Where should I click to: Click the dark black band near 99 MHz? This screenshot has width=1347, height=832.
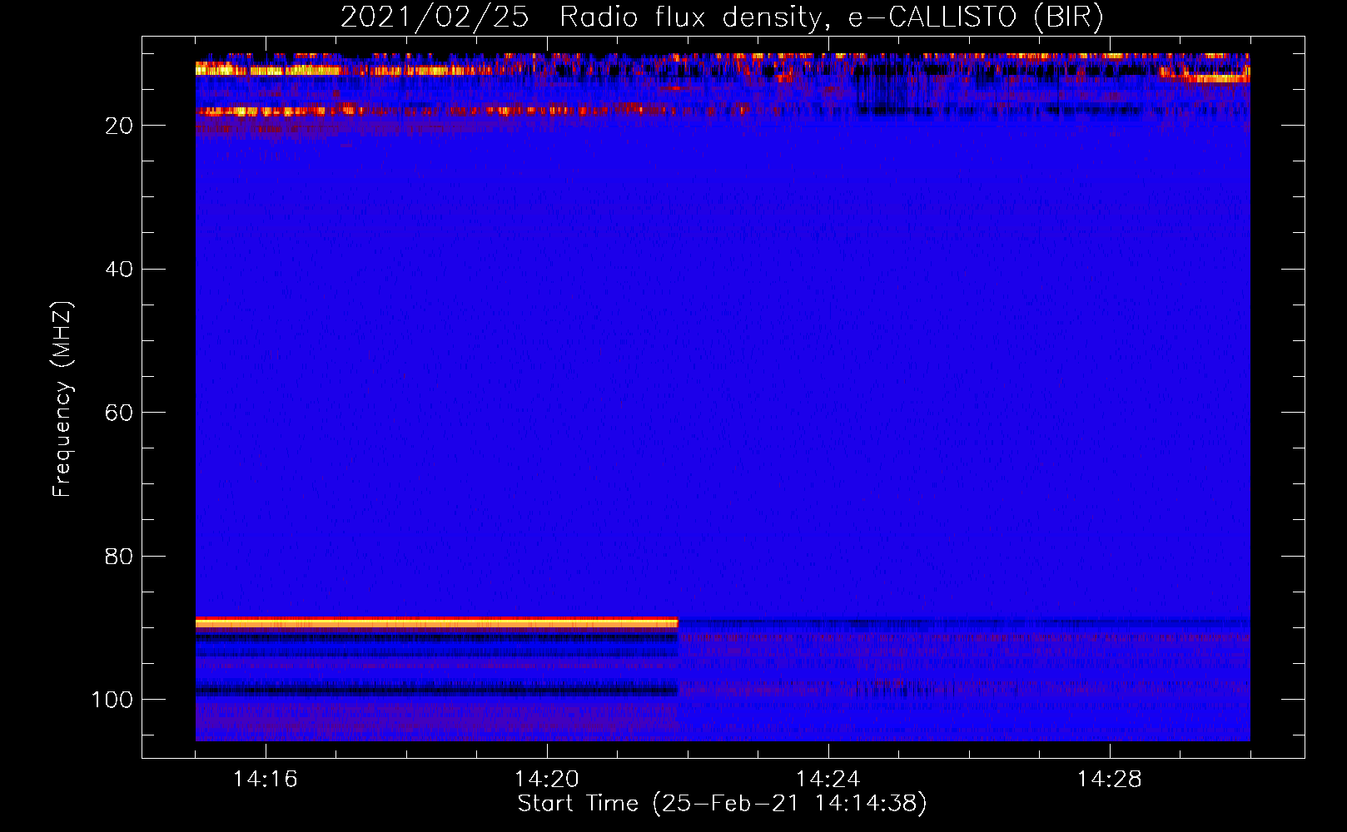tap(437, 691)
